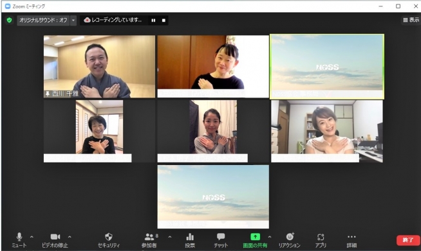Open 詳細 more options menu
The height and width of the screenshot is (251, 421).
tap(351, 240)
